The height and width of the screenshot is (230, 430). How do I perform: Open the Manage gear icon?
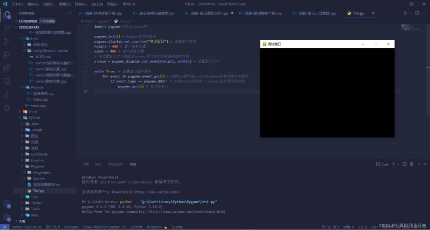(6, 217)
